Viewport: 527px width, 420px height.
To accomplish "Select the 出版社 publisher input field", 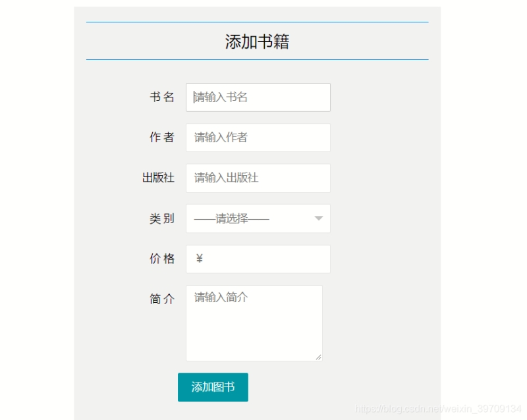I will click(x=258, y=178).
